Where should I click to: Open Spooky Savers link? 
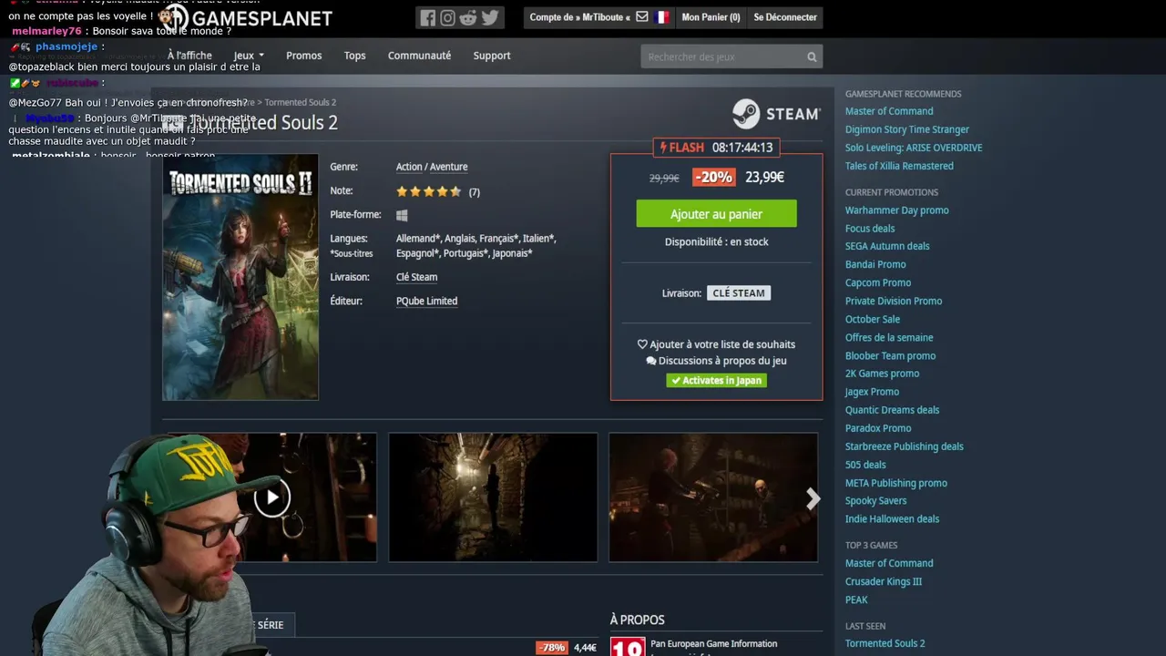[876, 500]
